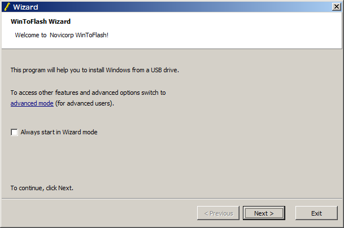Click the horizontal separator above the buttons
The width and height of the screenshot is (344, 228).
click(x=172, y=199)
